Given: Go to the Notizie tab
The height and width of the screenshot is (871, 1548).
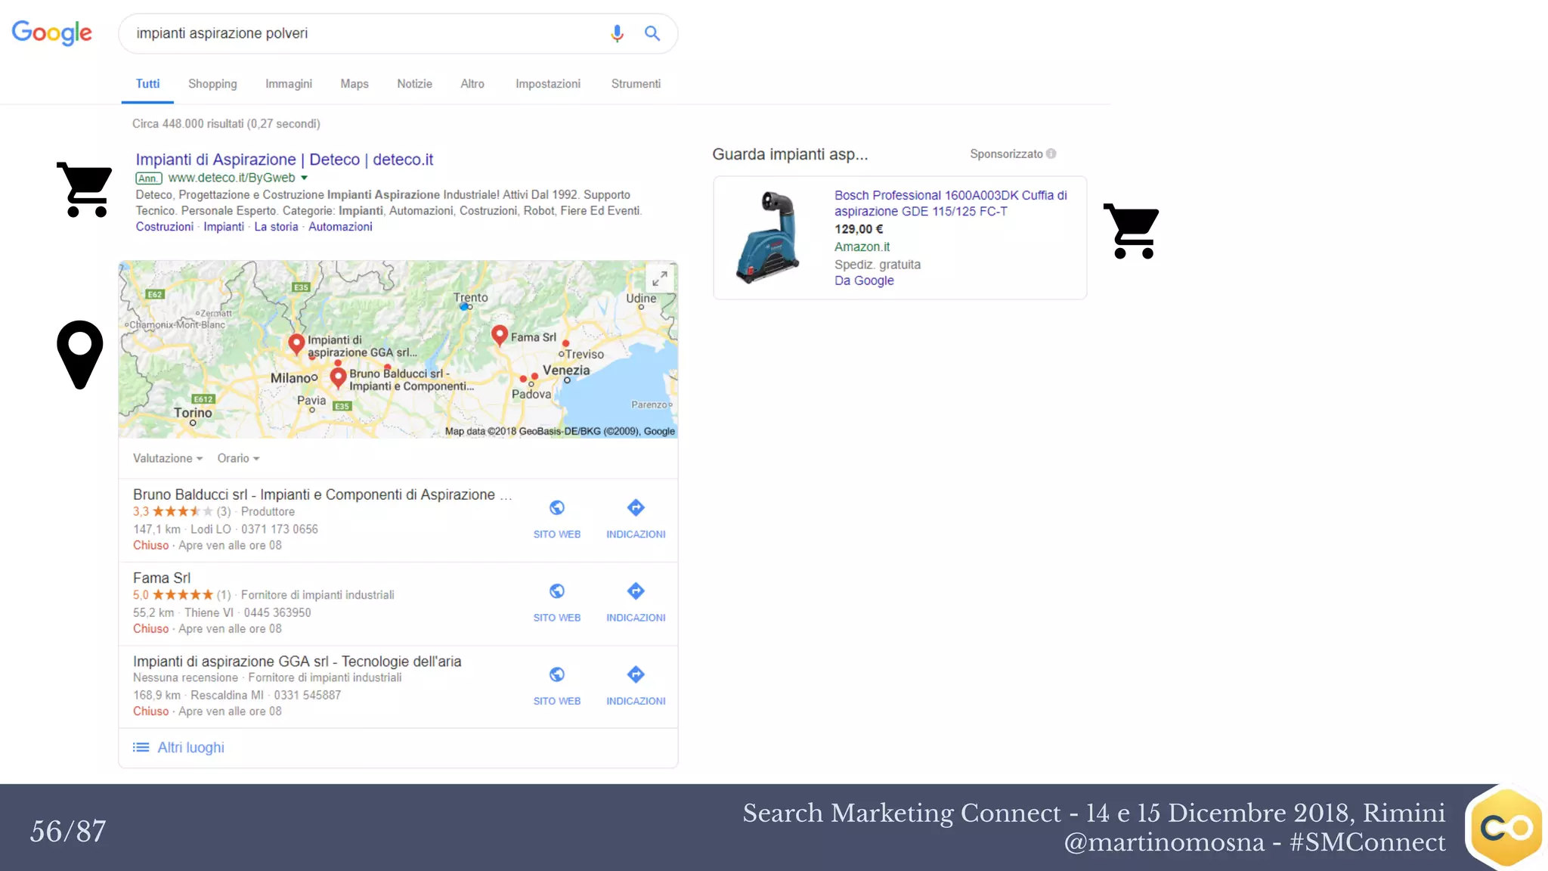Looking at the screenshot, I should (x=414, y=84).
